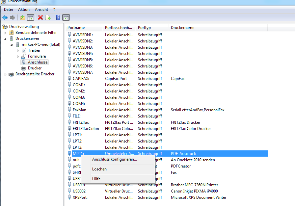The width and height of the screenshot is (295, 206).
Task: Select Benutzerdefinierte Filter in the tree
Action: [x=36, y=33]
